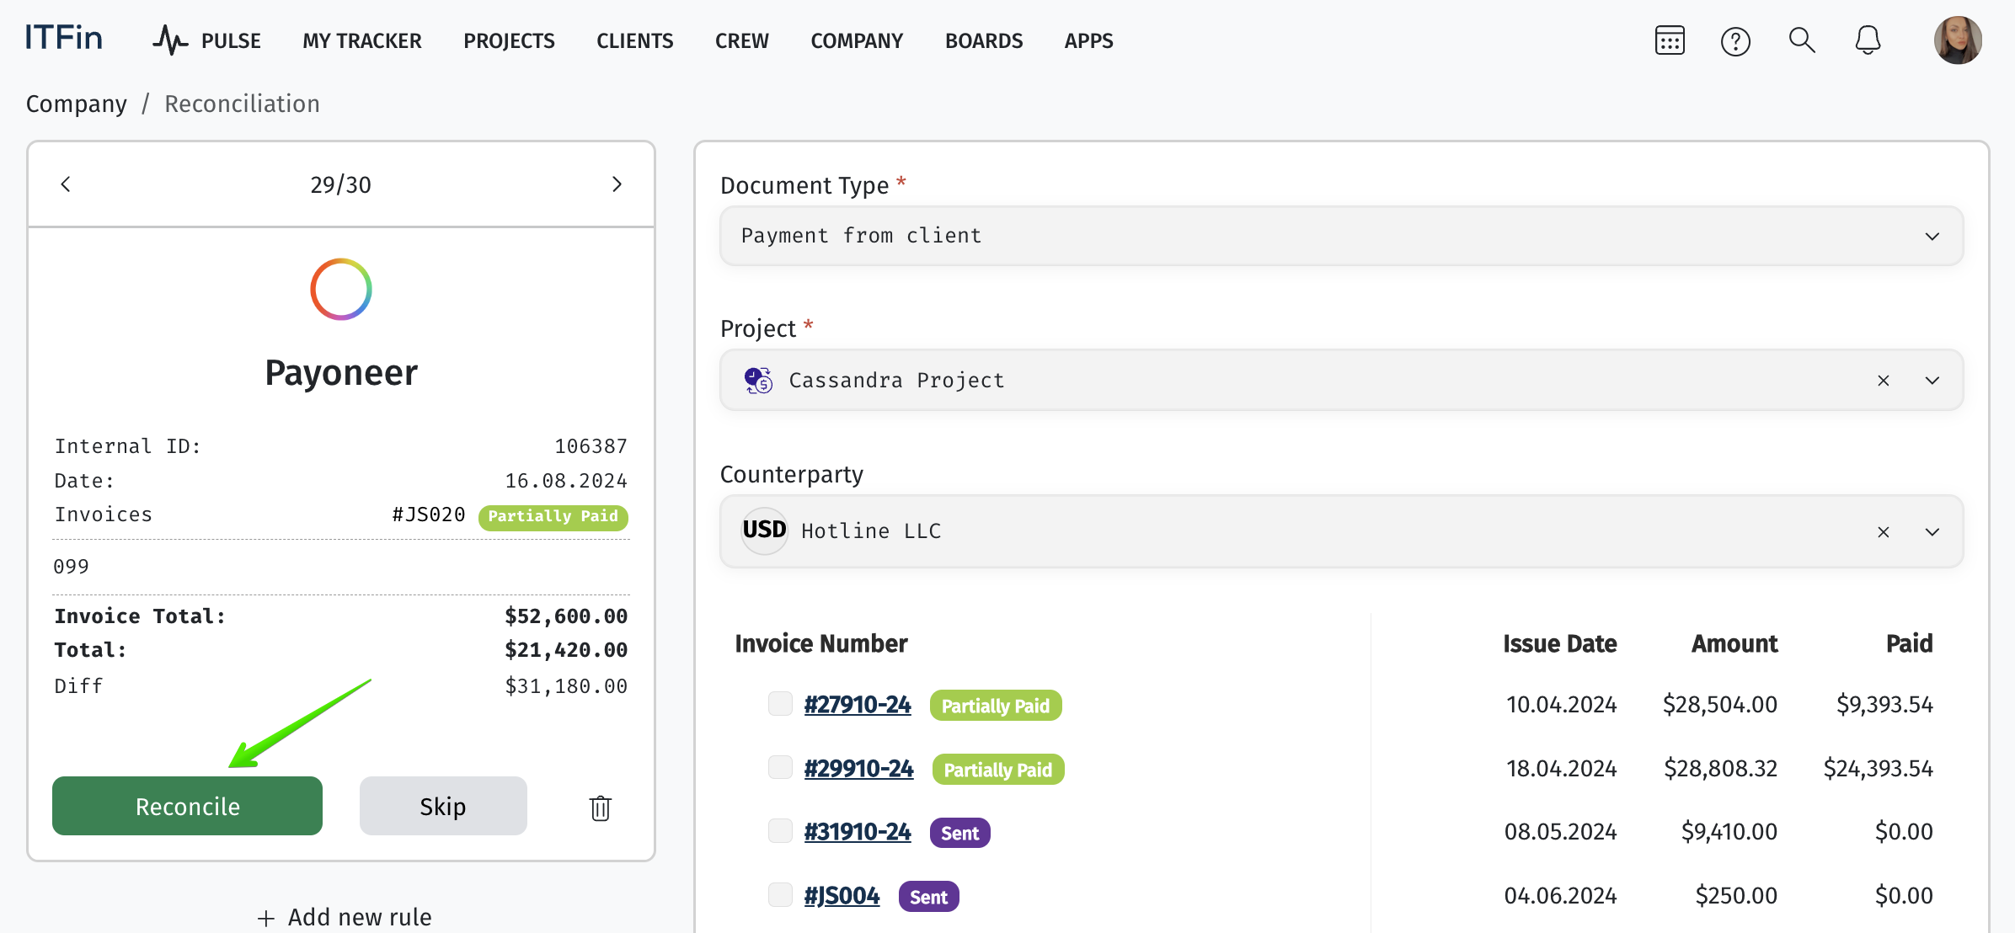Click the Diff amount $31,180.00

[566, 686]
